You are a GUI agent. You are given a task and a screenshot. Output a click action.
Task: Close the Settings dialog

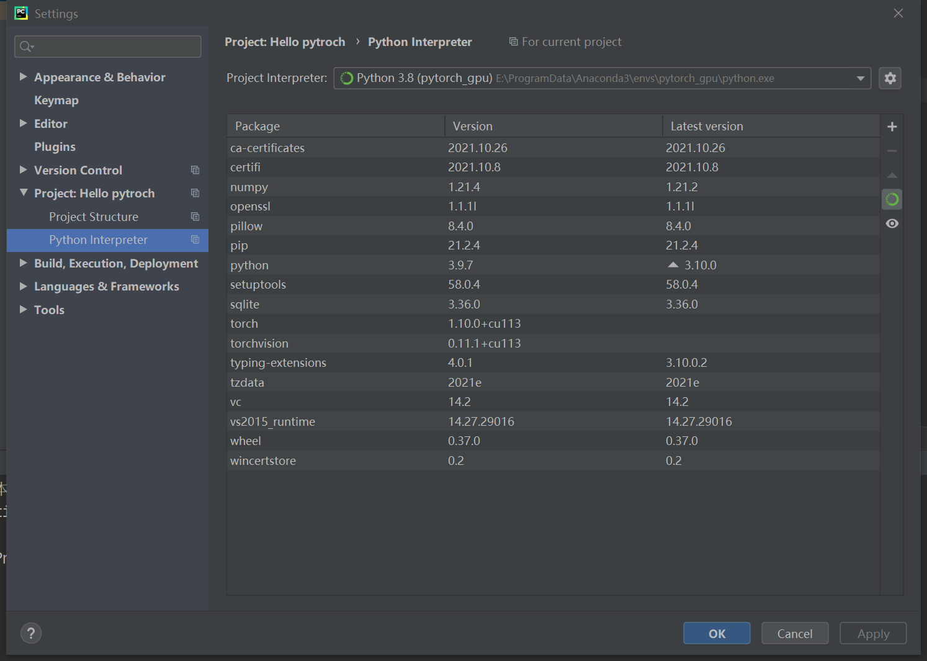(898, 13)
